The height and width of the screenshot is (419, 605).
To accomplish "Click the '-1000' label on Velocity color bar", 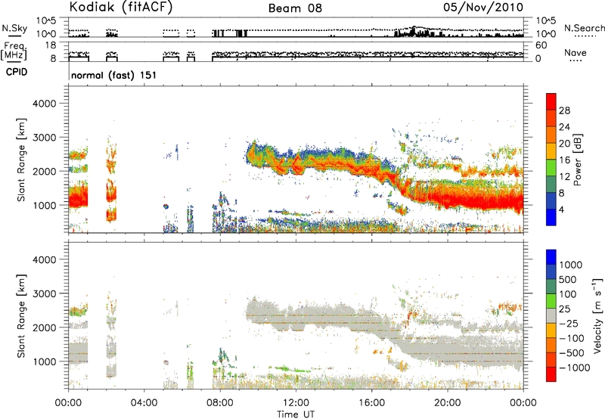I will click(574, 368).
